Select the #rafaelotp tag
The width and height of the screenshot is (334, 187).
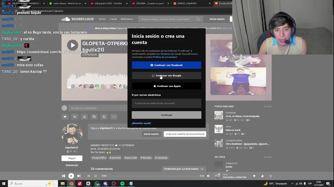click(x=161, y=158)
